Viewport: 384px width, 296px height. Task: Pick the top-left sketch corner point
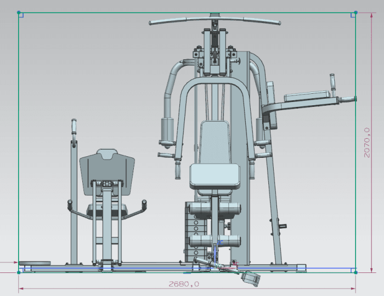[19, 12]
